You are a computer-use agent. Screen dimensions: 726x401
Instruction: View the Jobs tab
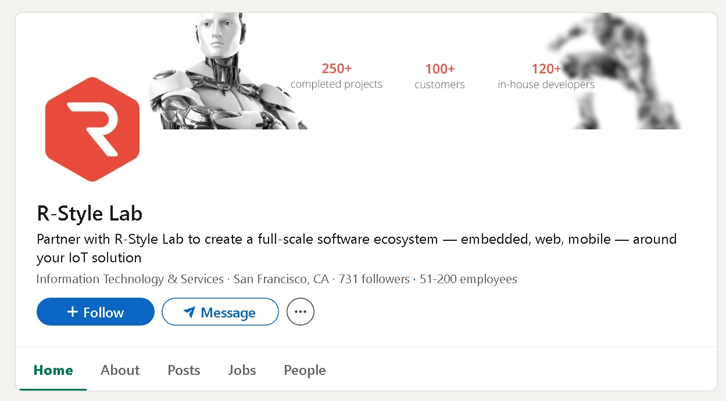click(242, 370)
